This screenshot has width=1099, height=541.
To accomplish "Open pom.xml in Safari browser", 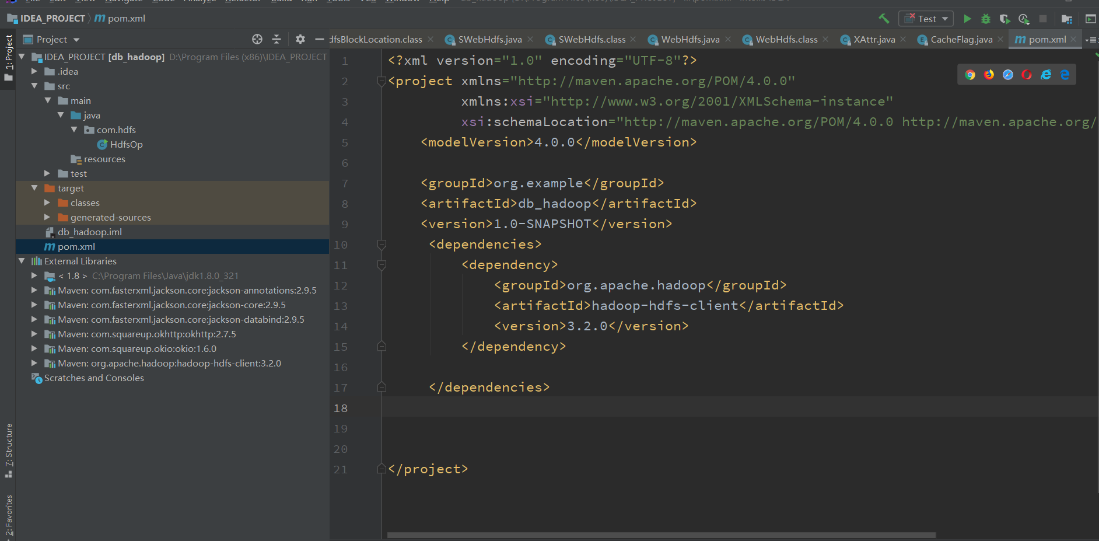I will (1008, 75).
